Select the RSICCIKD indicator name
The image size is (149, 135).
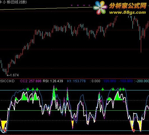pyautogui.click(x=7, y=81)
